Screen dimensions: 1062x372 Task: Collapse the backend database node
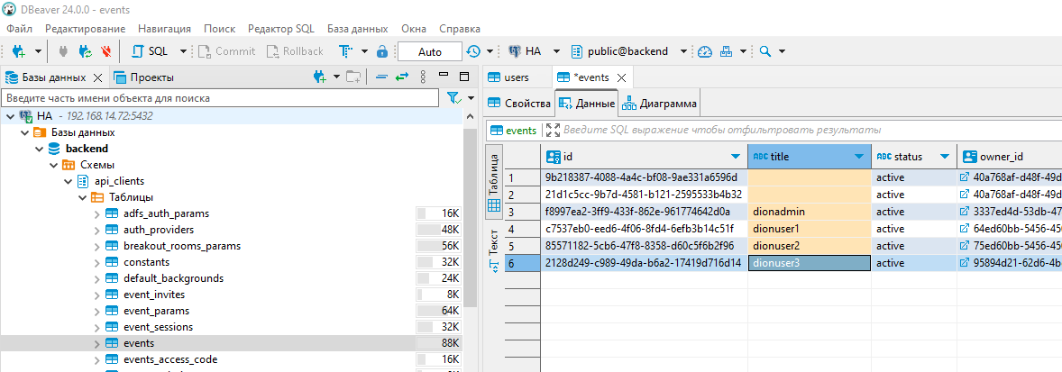pos(39,149)
